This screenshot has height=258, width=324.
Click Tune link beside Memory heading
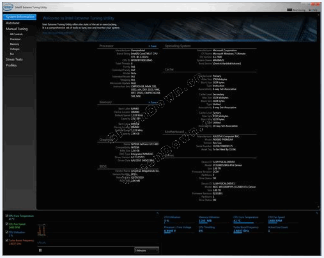pos(153,102)
